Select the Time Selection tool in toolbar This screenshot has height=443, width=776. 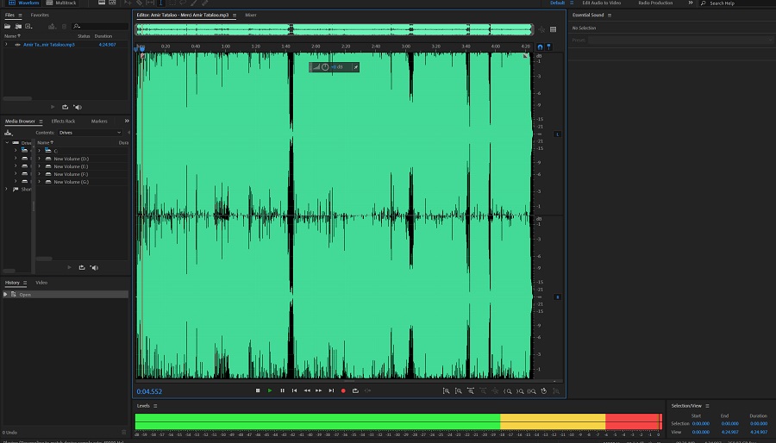[x=160, y=3]
